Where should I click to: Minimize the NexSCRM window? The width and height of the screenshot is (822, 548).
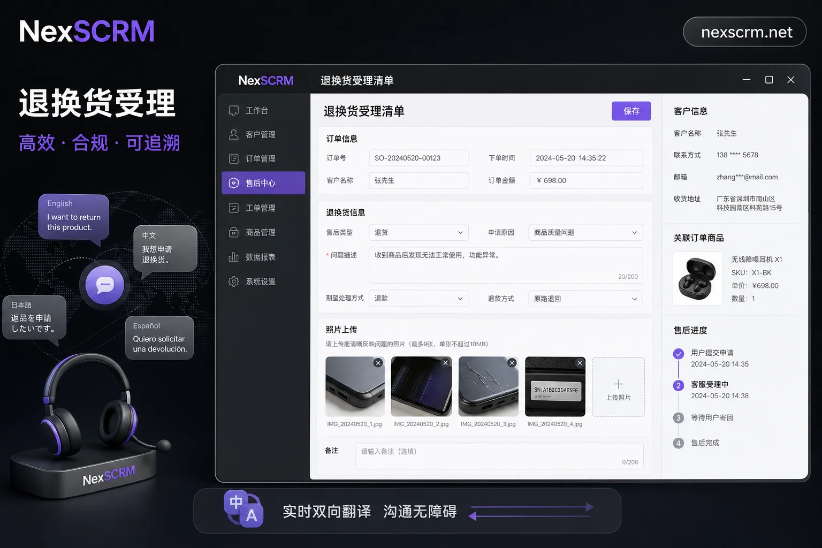[747, 80]
